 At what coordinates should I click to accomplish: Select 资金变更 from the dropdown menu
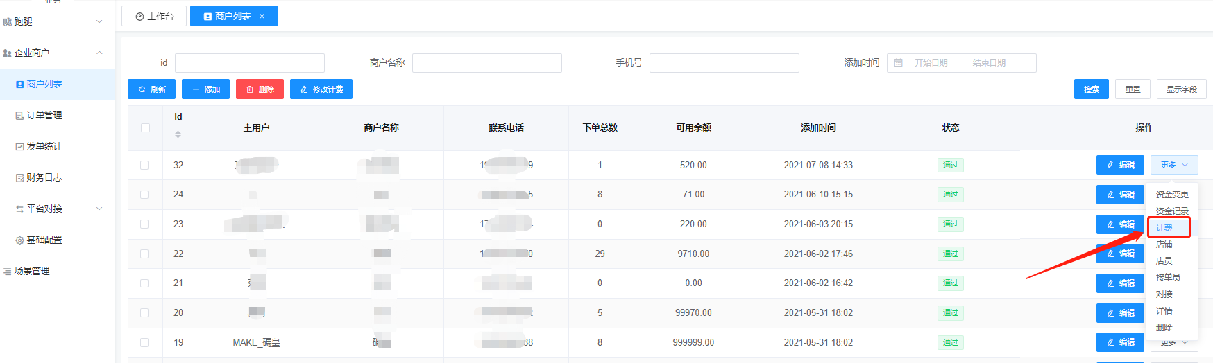(1172, 195)
